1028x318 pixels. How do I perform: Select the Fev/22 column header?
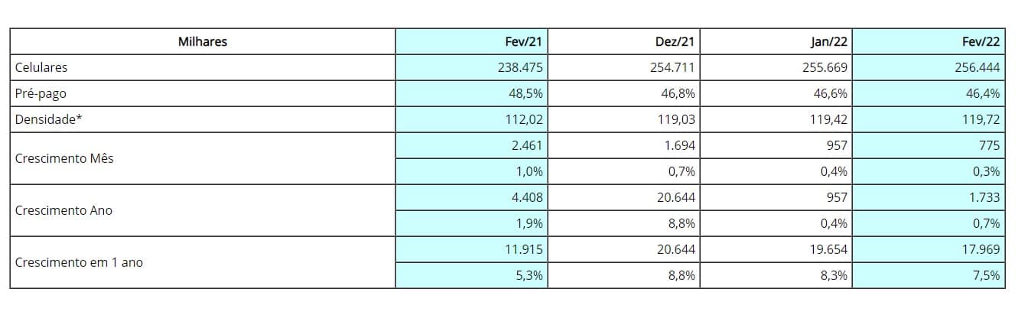click(x=928, y=41)
